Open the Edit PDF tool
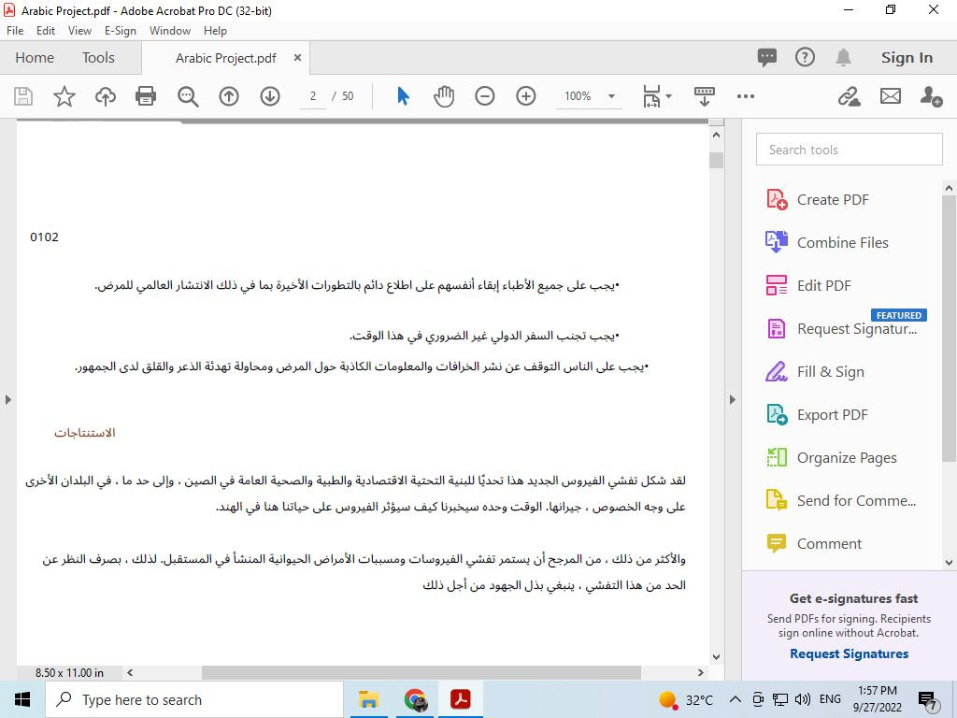 821,285
